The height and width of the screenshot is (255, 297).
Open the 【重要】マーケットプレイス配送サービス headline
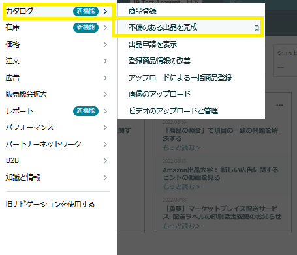pyautogui.click(x=222, y=213)
